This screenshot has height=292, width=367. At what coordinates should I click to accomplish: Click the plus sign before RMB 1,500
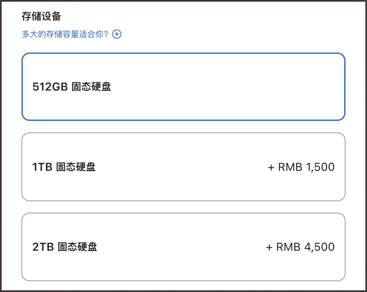click(x=271, y=167)
